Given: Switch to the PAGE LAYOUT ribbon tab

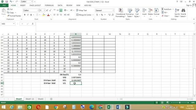Looking at the screenshot, I should click(35, 5).
